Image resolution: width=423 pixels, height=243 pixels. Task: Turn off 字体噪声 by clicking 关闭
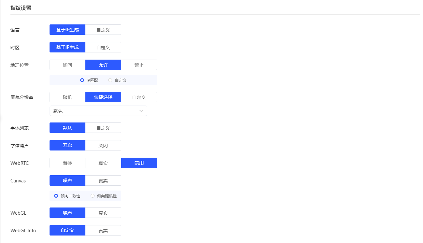point(103,145)
